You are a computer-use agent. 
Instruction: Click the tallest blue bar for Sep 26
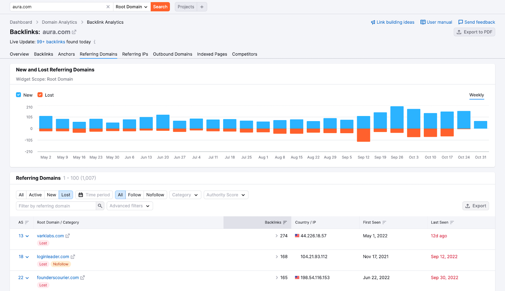click(x=397, y=117)
